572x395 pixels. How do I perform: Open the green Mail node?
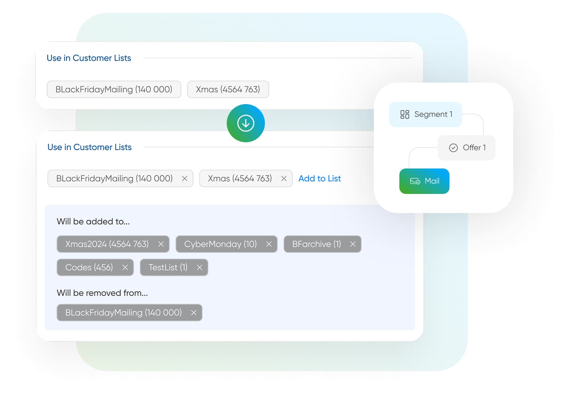coord(424,181)
